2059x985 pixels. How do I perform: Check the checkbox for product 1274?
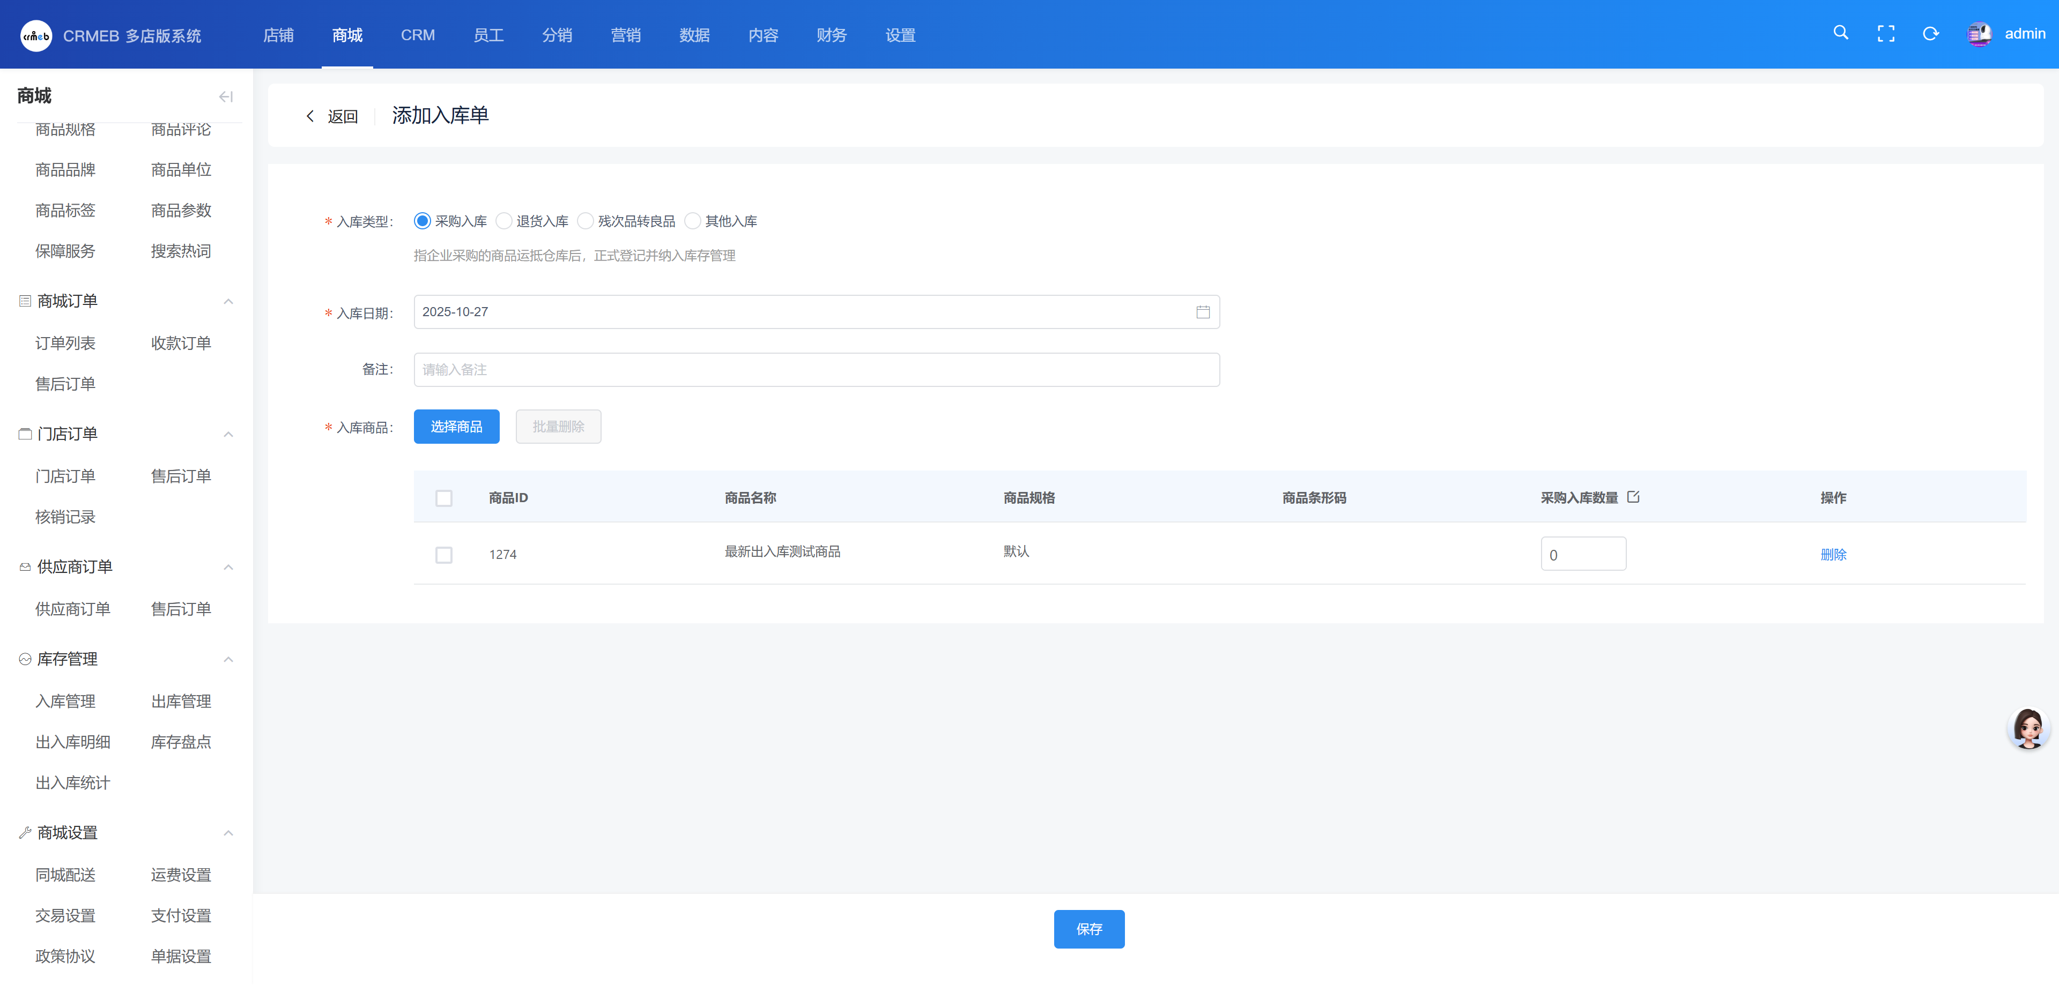[x=443, y=555]
